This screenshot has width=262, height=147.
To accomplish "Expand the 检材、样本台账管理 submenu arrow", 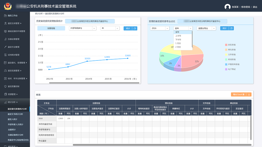I will click(x=26, y=78).
